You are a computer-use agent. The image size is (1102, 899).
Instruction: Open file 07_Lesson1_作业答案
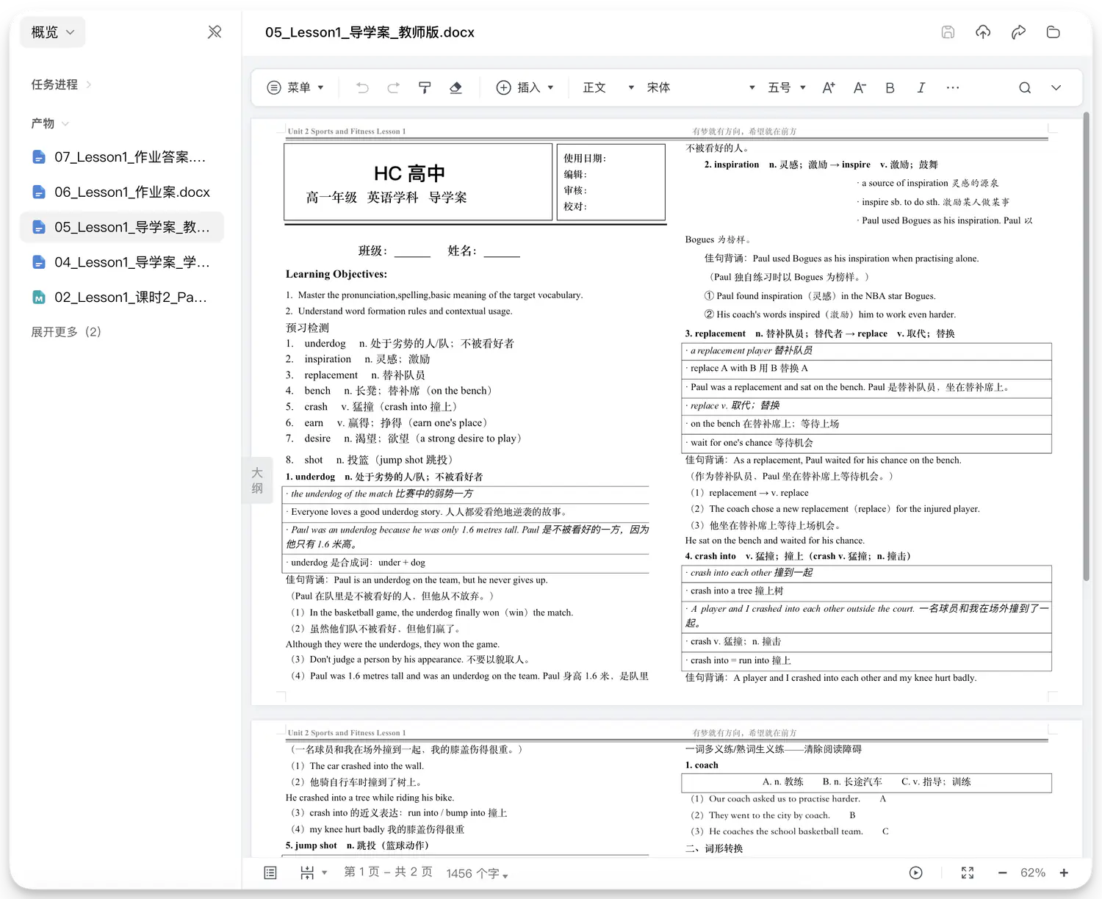(x=121, y=157)
